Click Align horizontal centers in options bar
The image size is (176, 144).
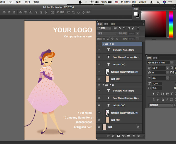tap(9, 12)
